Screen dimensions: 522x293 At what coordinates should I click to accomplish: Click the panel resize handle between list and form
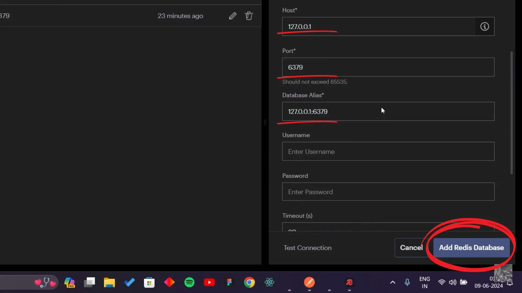tap(265, 122)
